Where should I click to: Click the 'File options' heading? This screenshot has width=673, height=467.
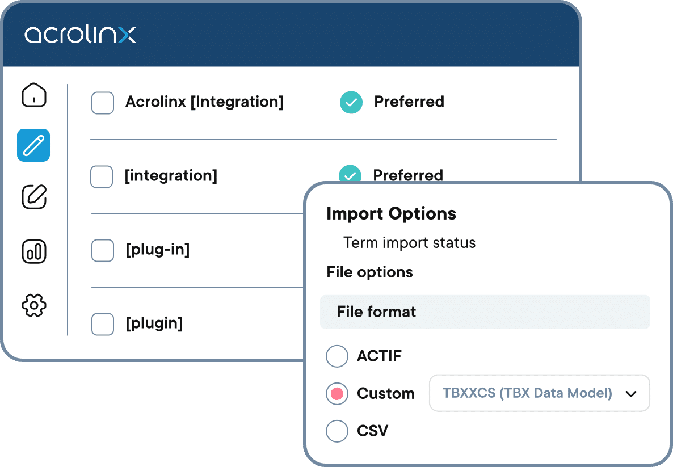coord(369,272)
